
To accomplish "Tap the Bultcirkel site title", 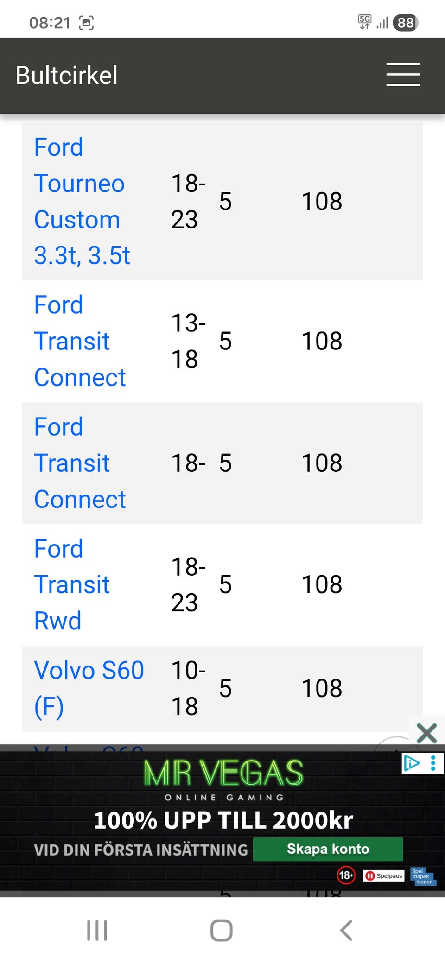I will pos(67,75).
